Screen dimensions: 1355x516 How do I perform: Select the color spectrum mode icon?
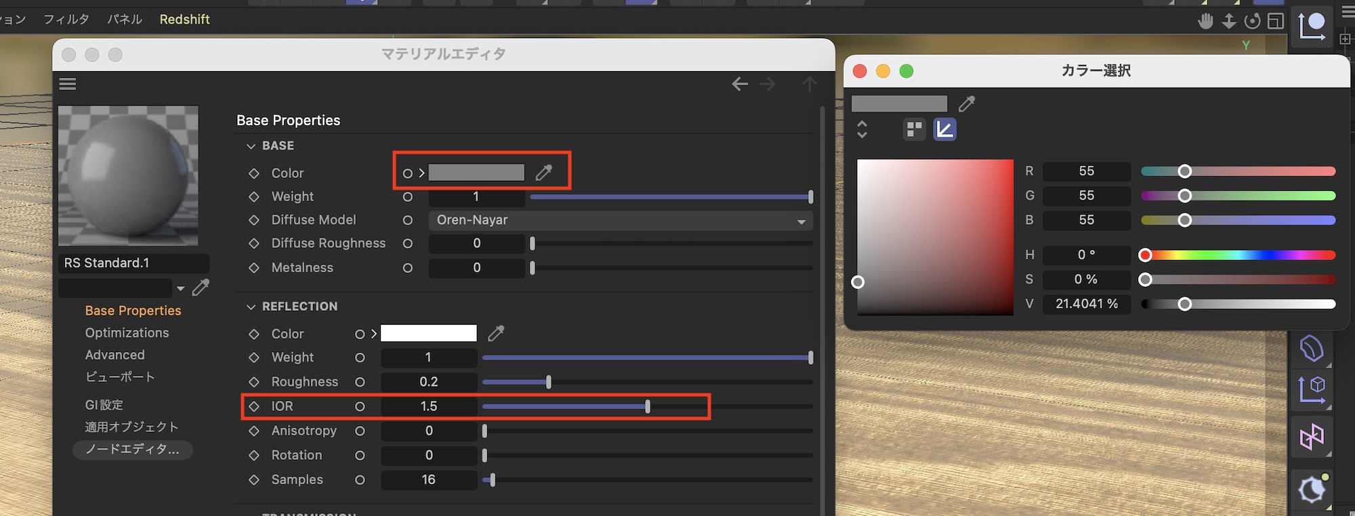coord(944,129)
